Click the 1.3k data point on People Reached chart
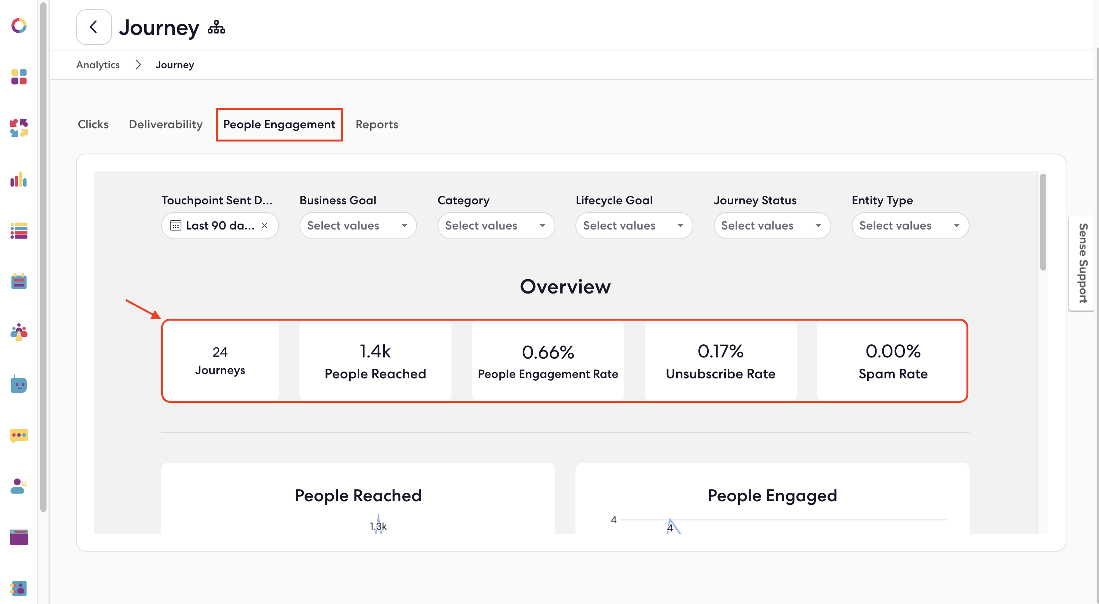 [x=378, y=526]
